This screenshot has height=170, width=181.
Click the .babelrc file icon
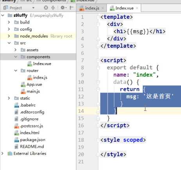pos(17,105)
